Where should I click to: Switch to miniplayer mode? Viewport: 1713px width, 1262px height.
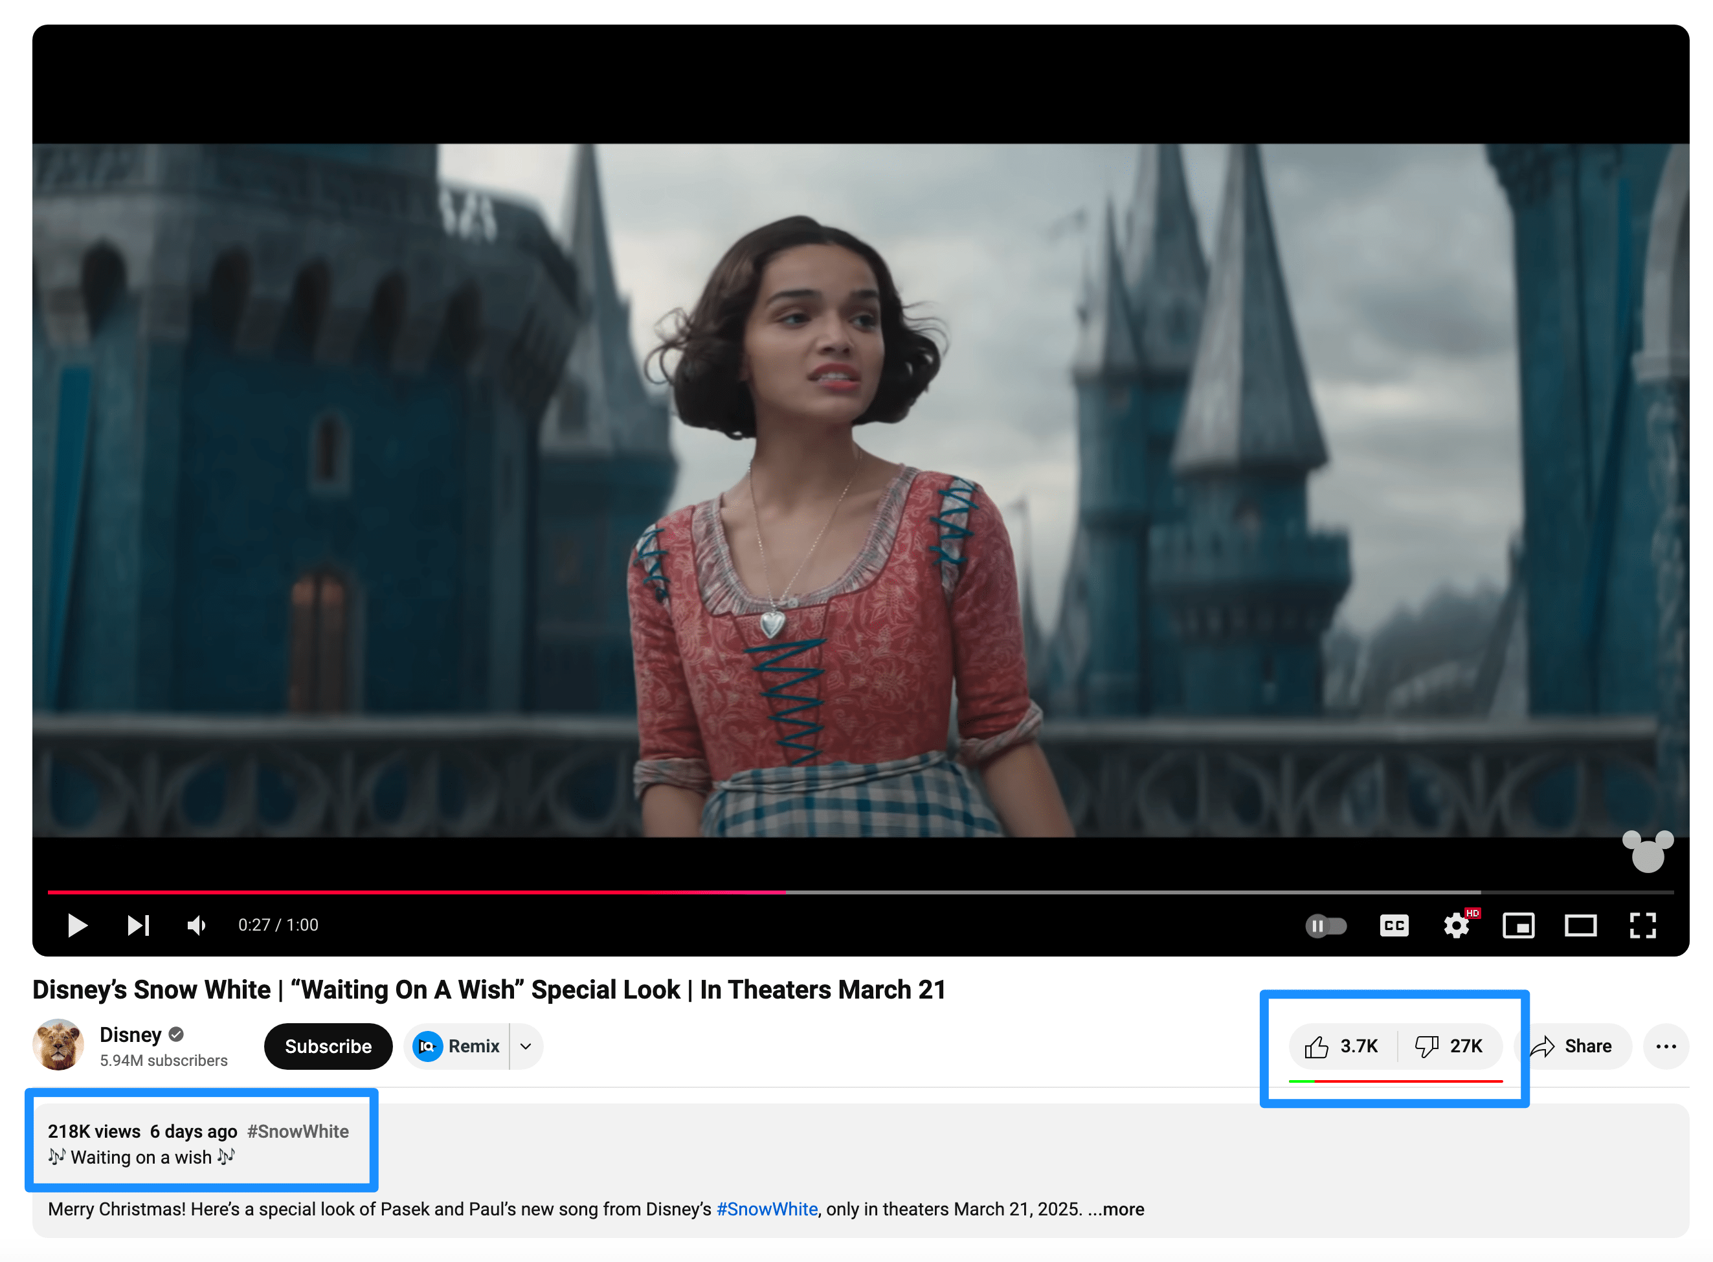pyautogui.click(x=1519, y=925)
